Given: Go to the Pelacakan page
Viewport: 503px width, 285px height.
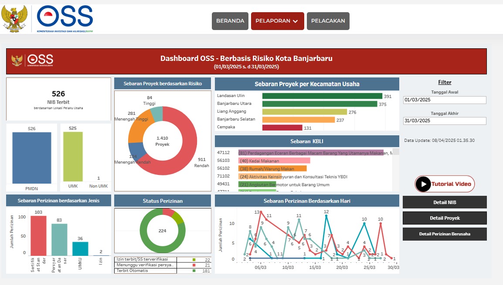Looking at the screenshot, I should coord(328,21).
